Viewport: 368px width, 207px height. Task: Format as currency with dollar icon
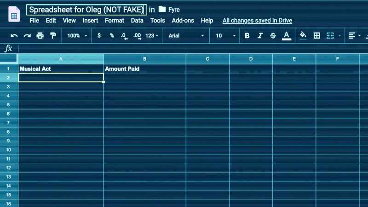(x=99, y=35)
